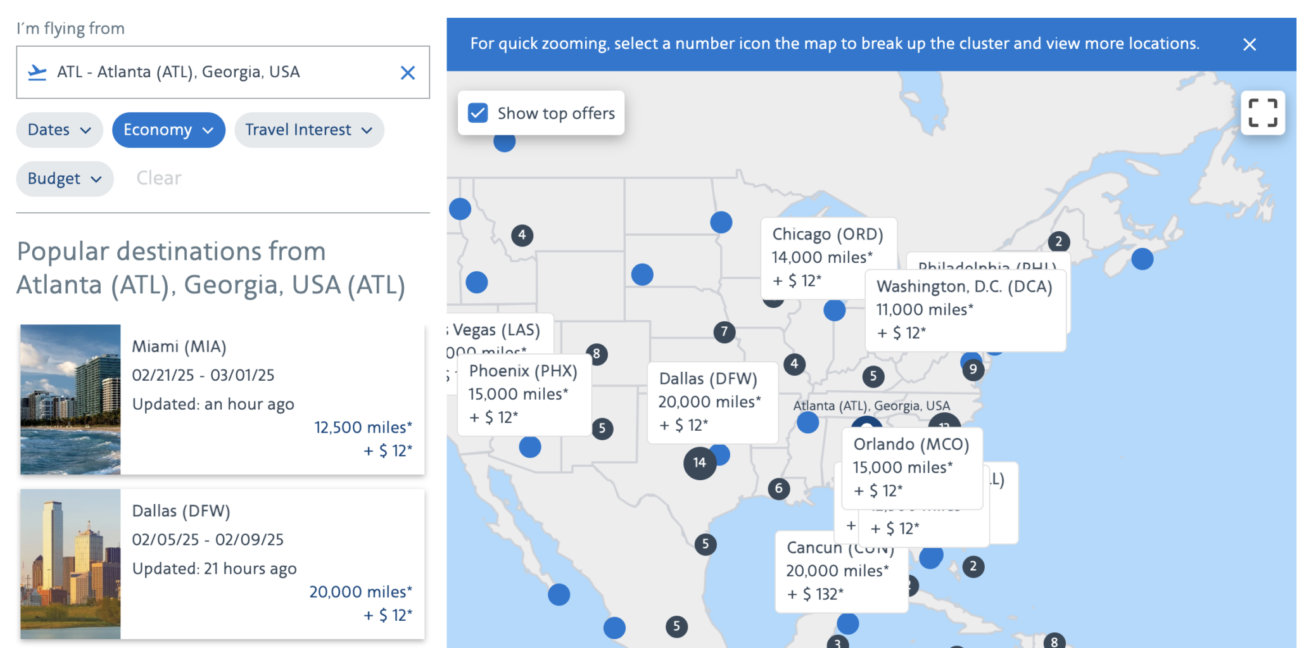Viewport: 1297px width, 648px height.
Task: Select the cluster icon showing 7
Action: pos(723,332)
